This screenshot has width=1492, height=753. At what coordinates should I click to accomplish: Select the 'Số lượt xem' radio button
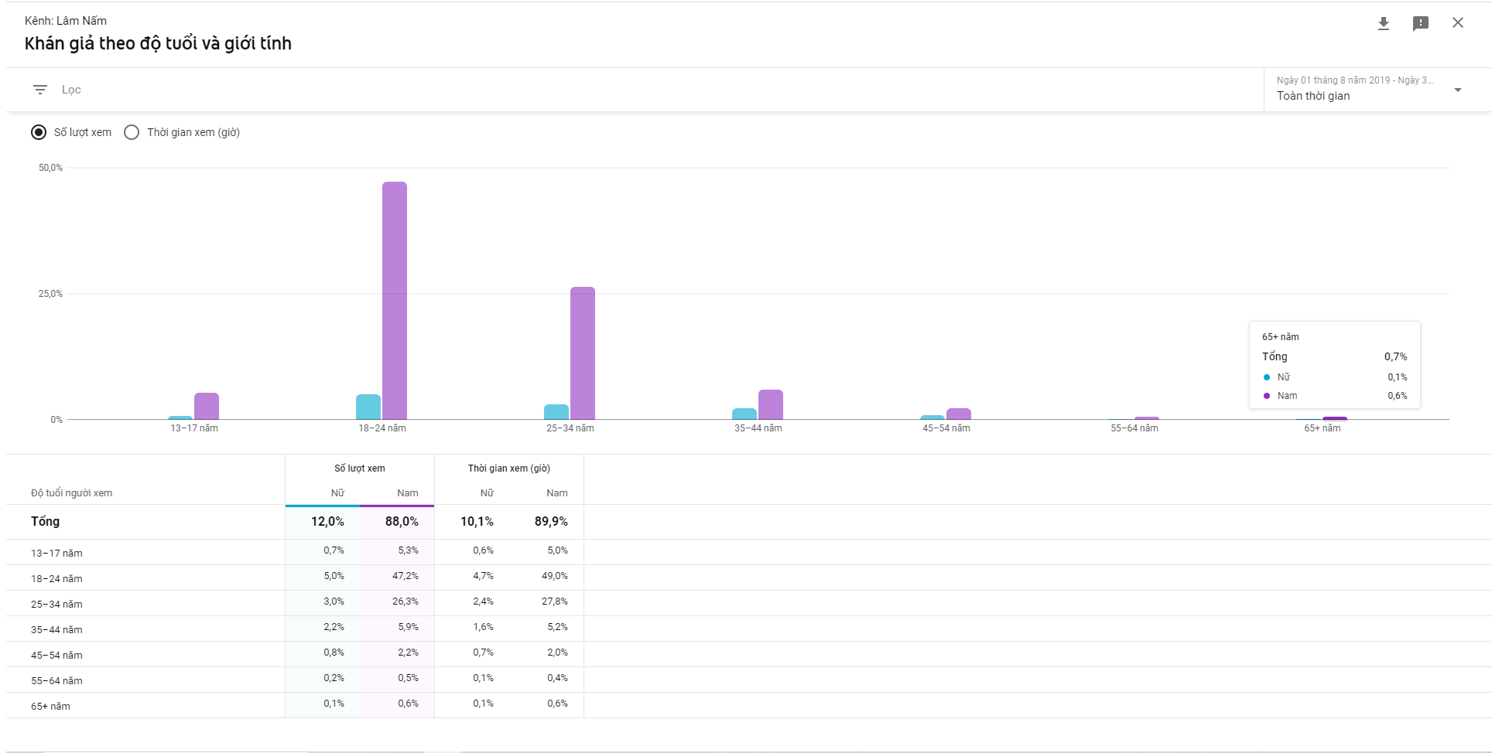point(39,132)
